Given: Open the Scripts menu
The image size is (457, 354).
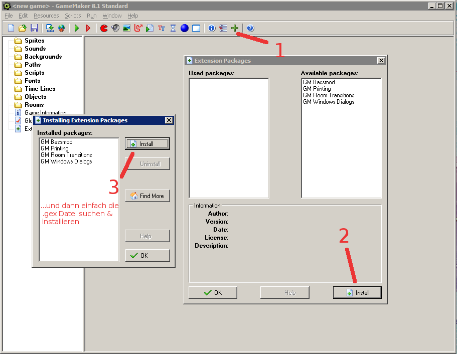Looking at the screenshot, I should [x=73, y=16].
